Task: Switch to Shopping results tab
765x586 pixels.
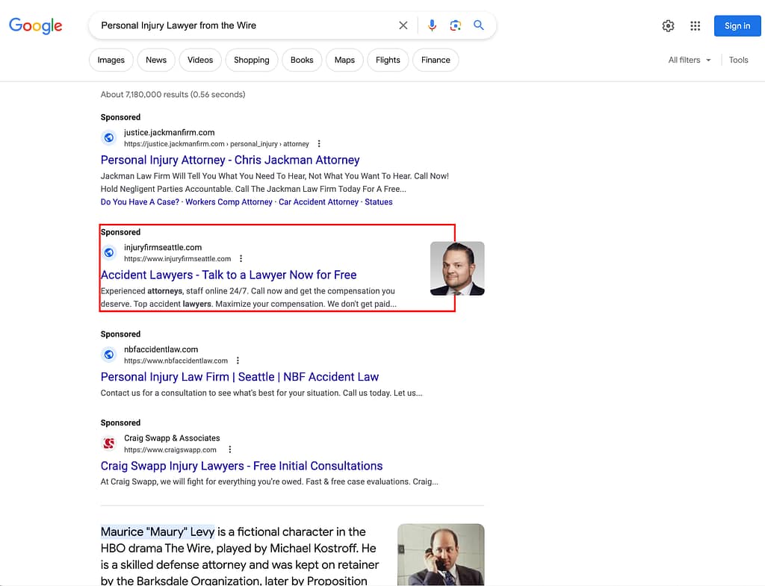Action: (x=251, y=60)
